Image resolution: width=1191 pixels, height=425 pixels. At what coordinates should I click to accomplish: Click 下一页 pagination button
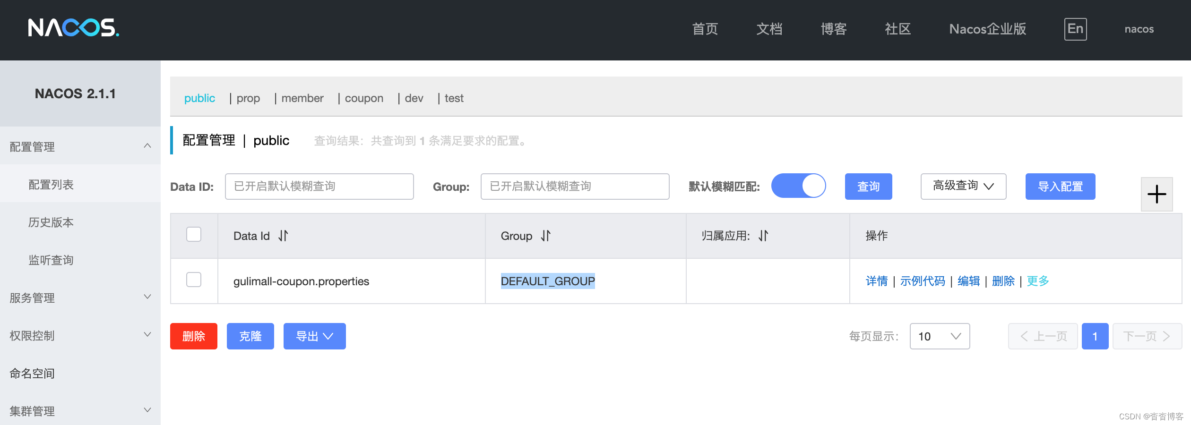(x=1148, y=336)
